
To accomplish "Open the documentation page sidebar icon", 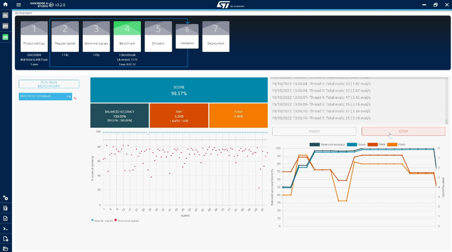I will pos(5,218).
